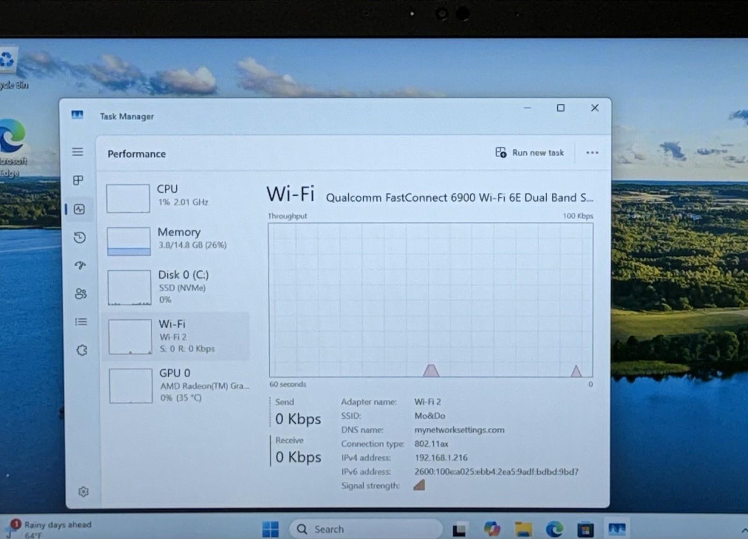Click the taskbar Search box
Viewport: 748px width, 539px height.
[366, 529]
